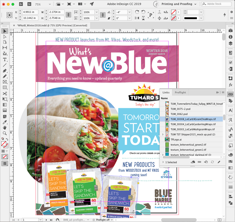Select the Type tool
The width and height of the screenshot is (235, 222).
click(x=5, y=60)
